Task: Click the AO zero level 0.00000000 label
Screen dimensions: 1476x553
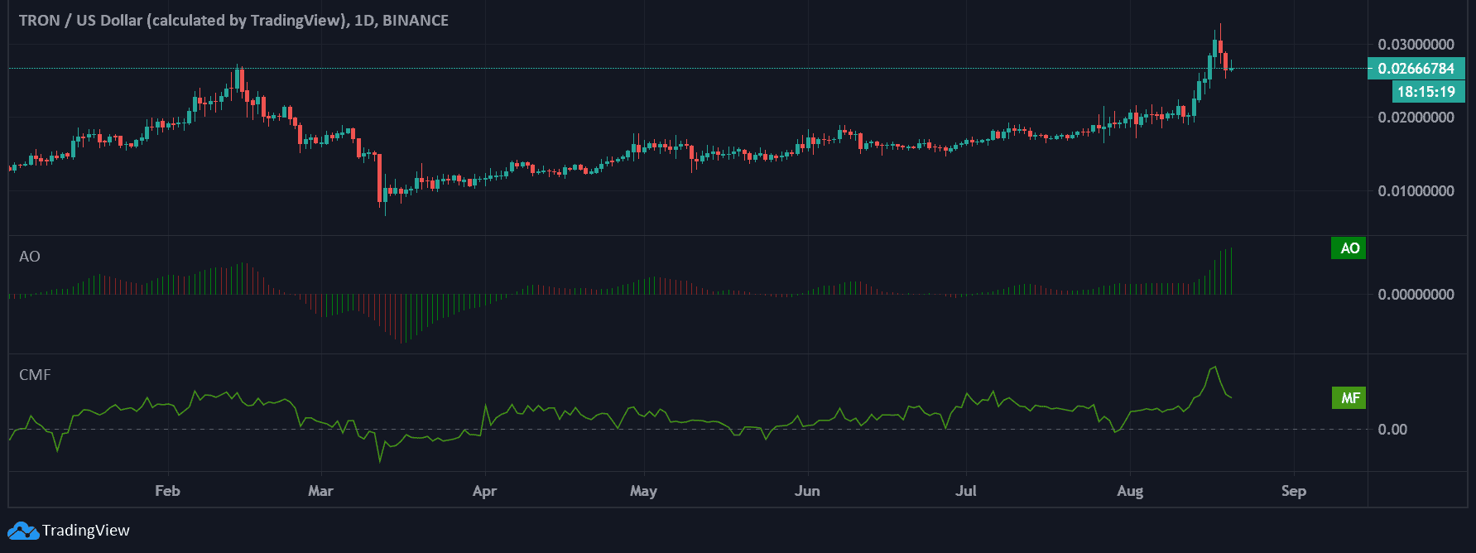Action: pyautogui.click(x=1416, y=295)
